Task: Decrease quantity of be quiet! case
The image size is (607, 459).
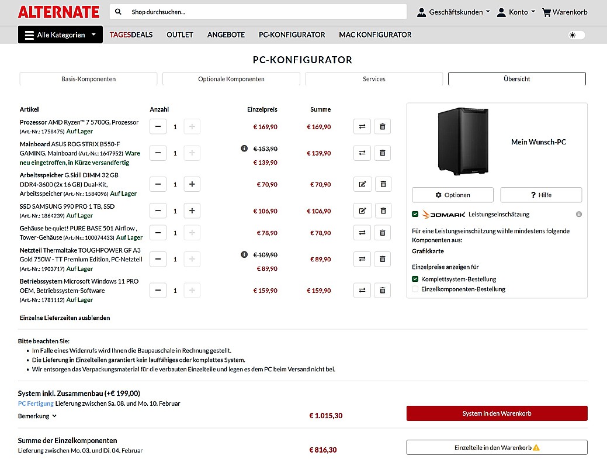Action: [158, 233]
